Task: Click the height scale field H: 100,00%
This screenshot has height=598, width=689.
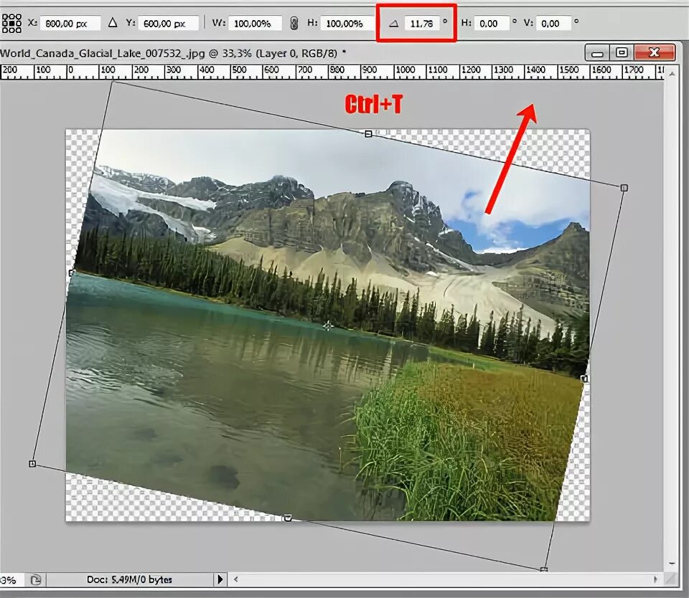Action: pyautogui.click(x=347, y=23)
